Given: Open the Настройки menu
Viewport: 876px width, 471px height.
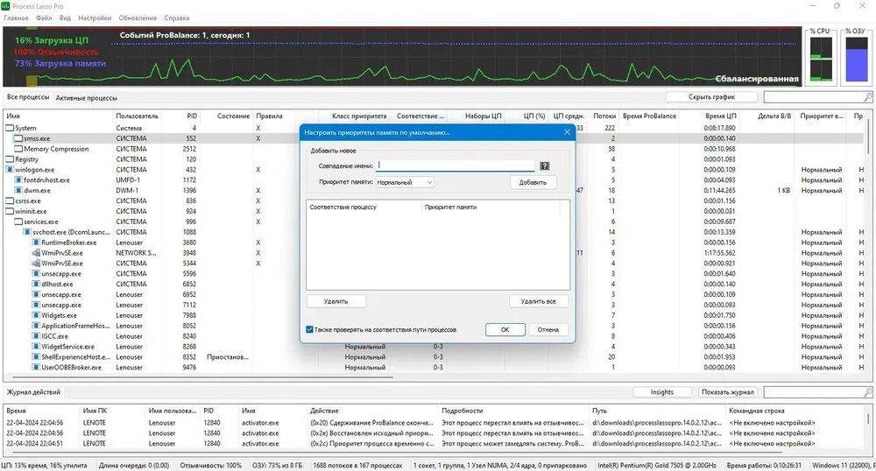Looking at the screenshot, I should [x=95, y=18].
